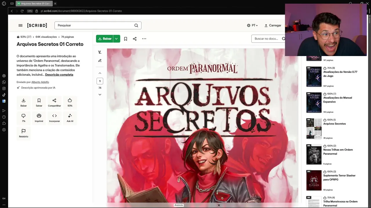Click the Buscar no documento field

click(x=268, y=39)
